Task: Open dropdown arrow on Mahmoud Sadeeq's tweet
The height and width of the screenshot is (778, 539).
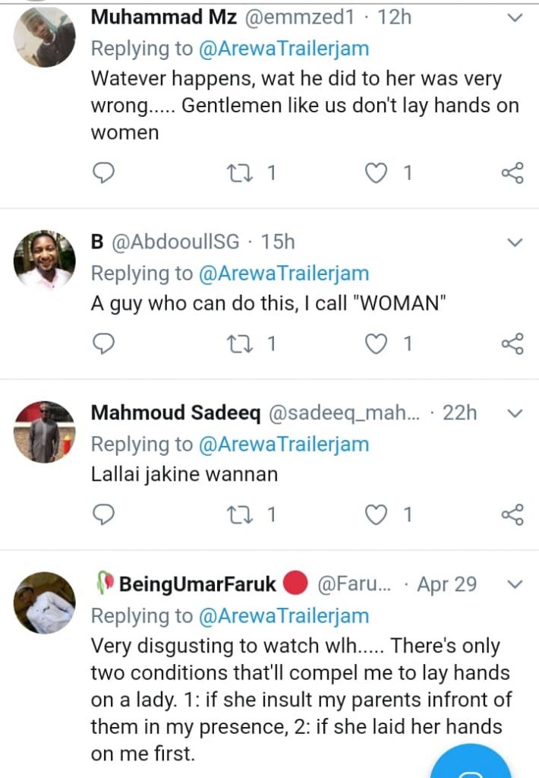Action: tap(515, 413)
